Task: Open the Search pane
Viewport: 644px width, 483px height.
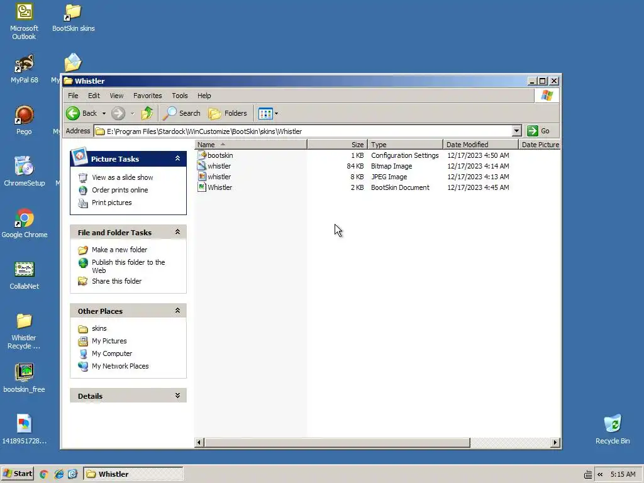Action: pyautogui.click(x=182, y=113)
